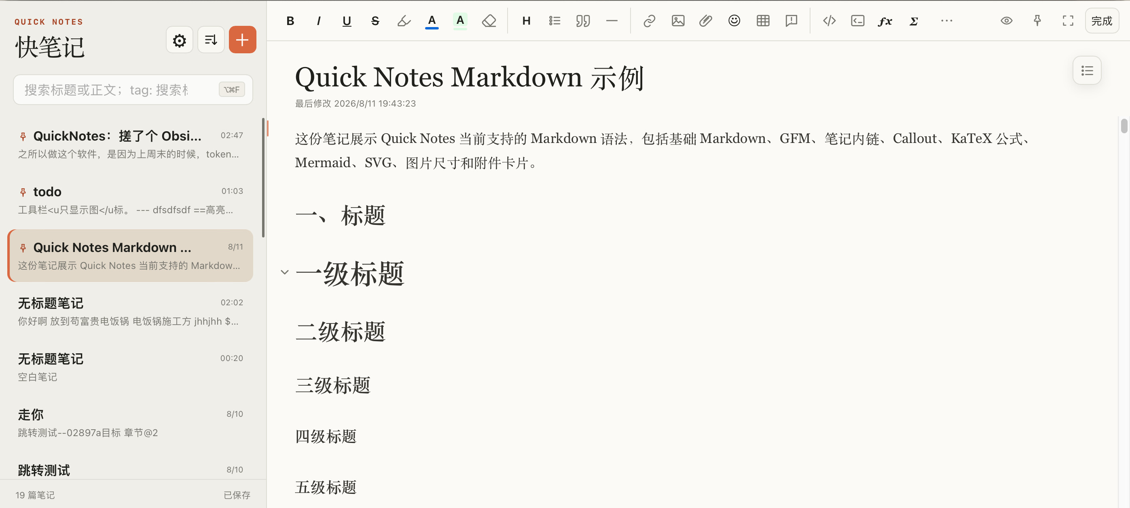
Task: Open settings gear in sidebar
Action: [180, 40]
